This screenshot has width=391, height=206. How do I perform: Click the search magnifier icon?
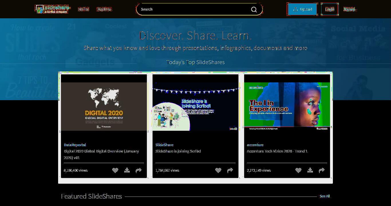click(254, 9)
